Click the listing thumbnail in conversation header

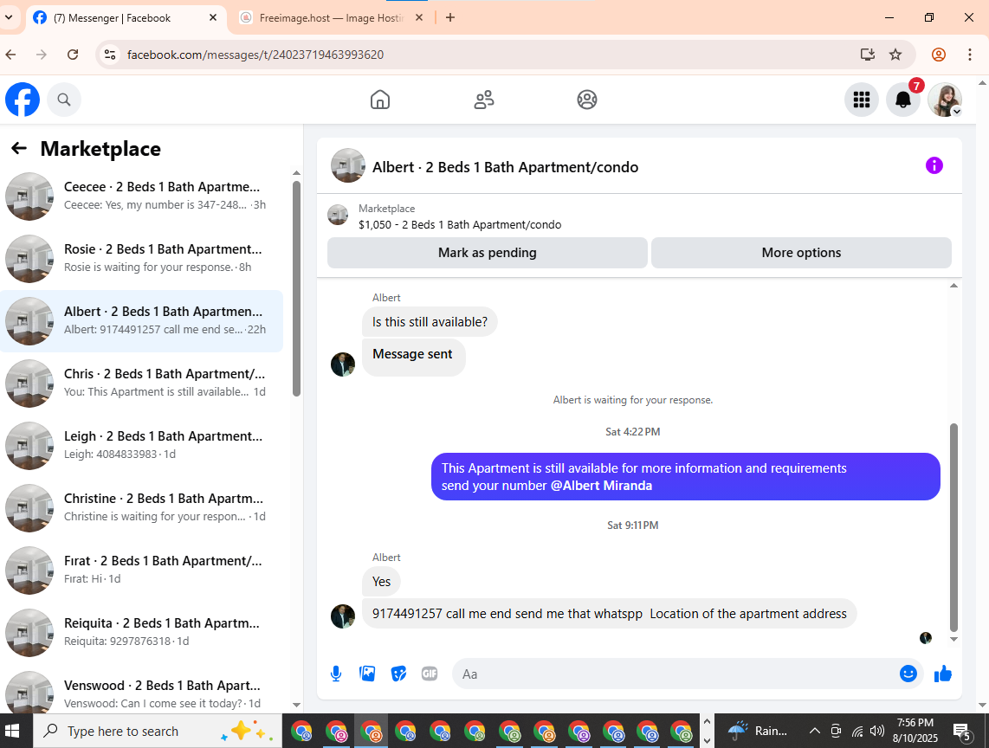(348, 166)
